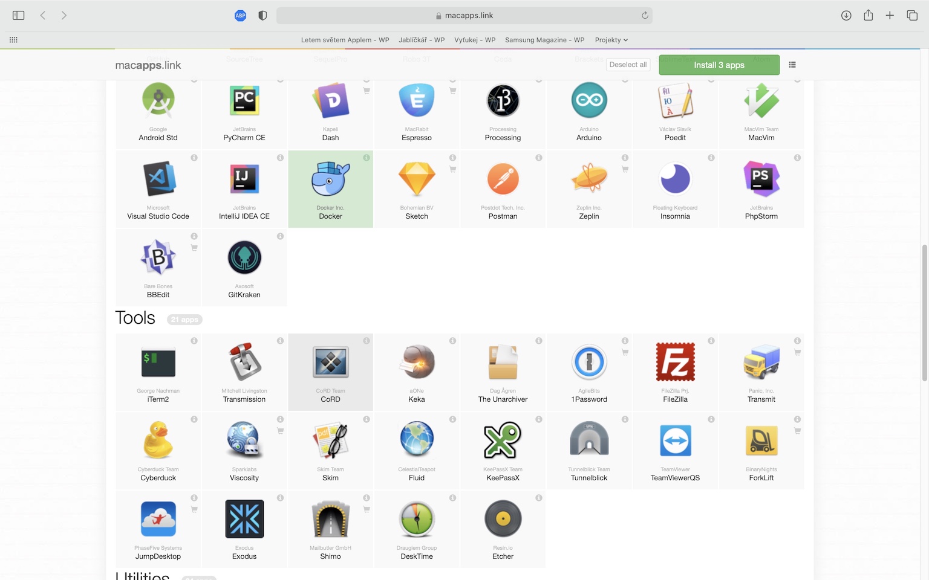Select the FileZilla app icon
929x580 pixels.
point(676,362)
